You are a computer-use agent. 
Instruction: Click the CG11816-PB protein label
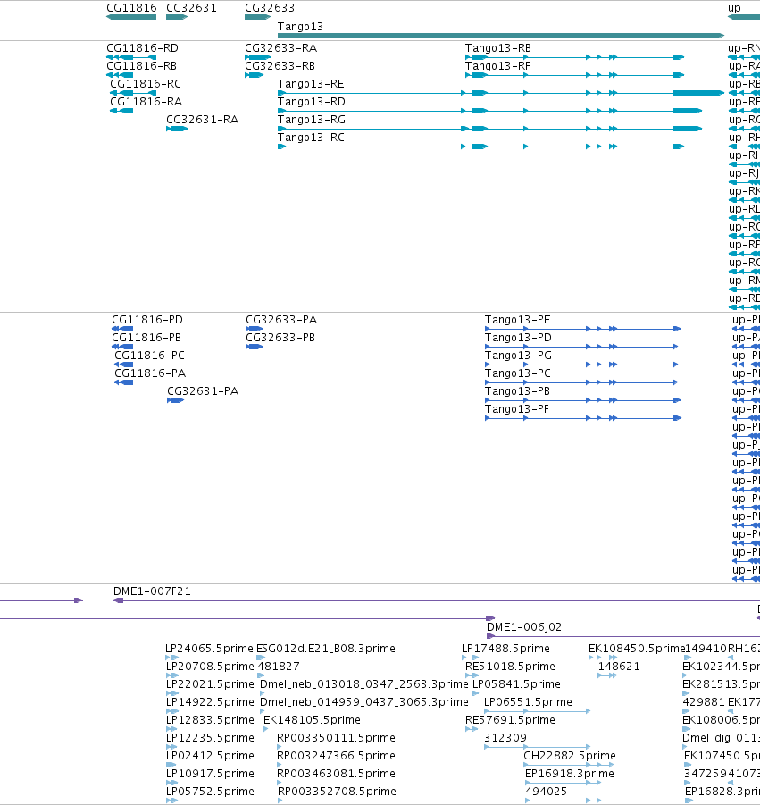(x=146, y=338)
